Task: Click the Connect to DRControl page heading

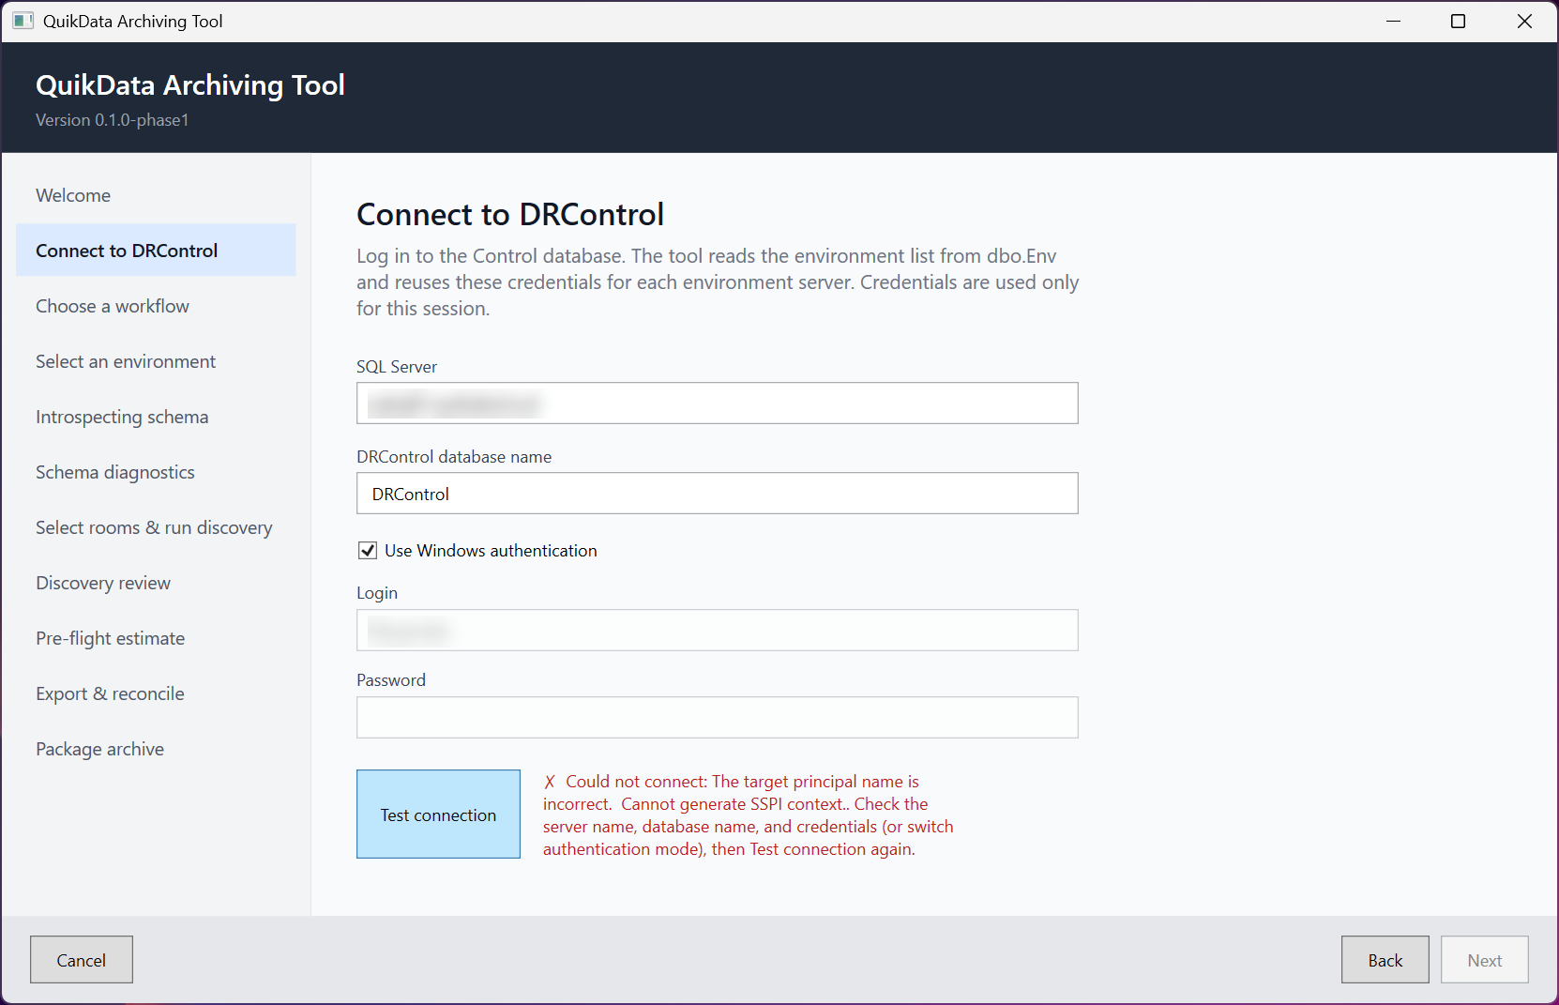Action: 510,215
